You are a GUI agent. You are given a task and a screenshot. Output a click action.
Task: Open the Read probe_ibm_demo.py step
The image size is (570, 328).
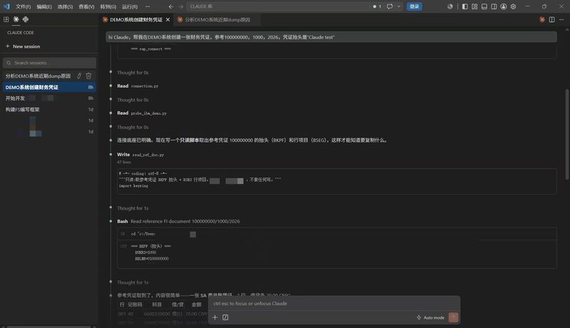click(142, 113)
